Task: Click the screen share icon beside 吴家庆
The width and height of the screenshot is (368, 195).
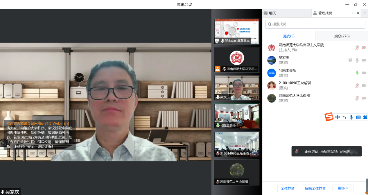Action: pyautogui.click(x=351, y=60)
